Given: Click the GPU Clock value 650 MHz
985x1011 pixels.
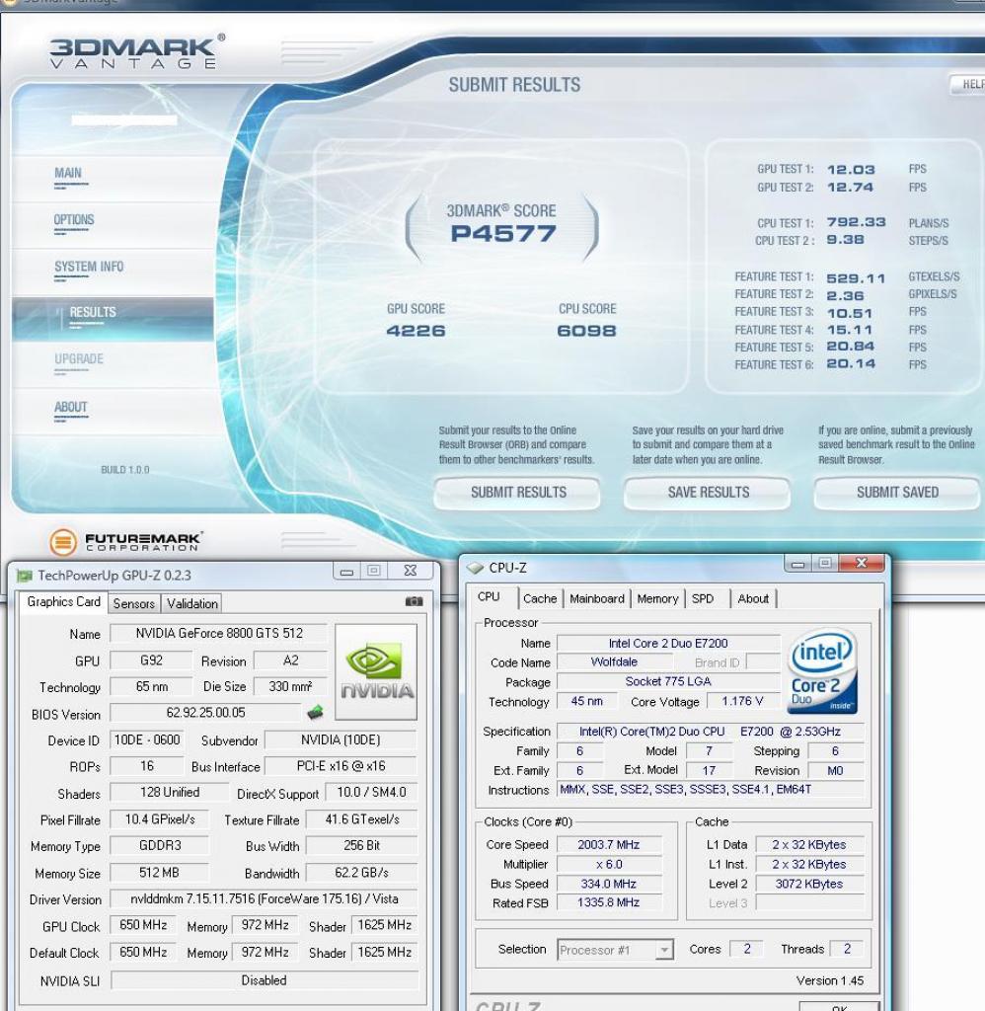Looking at the screenshot, I should [143, 925].
